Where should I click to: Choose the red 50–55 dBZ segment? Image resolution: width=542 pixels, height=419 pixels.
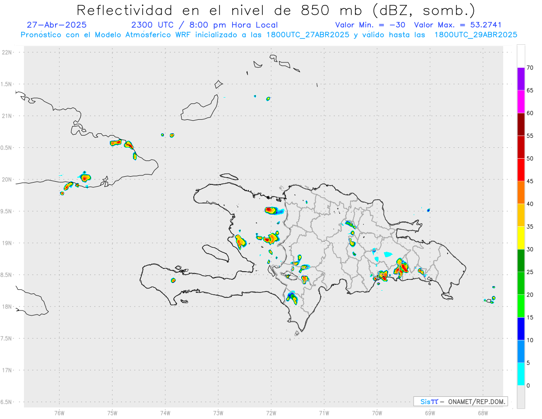(521, 147)
